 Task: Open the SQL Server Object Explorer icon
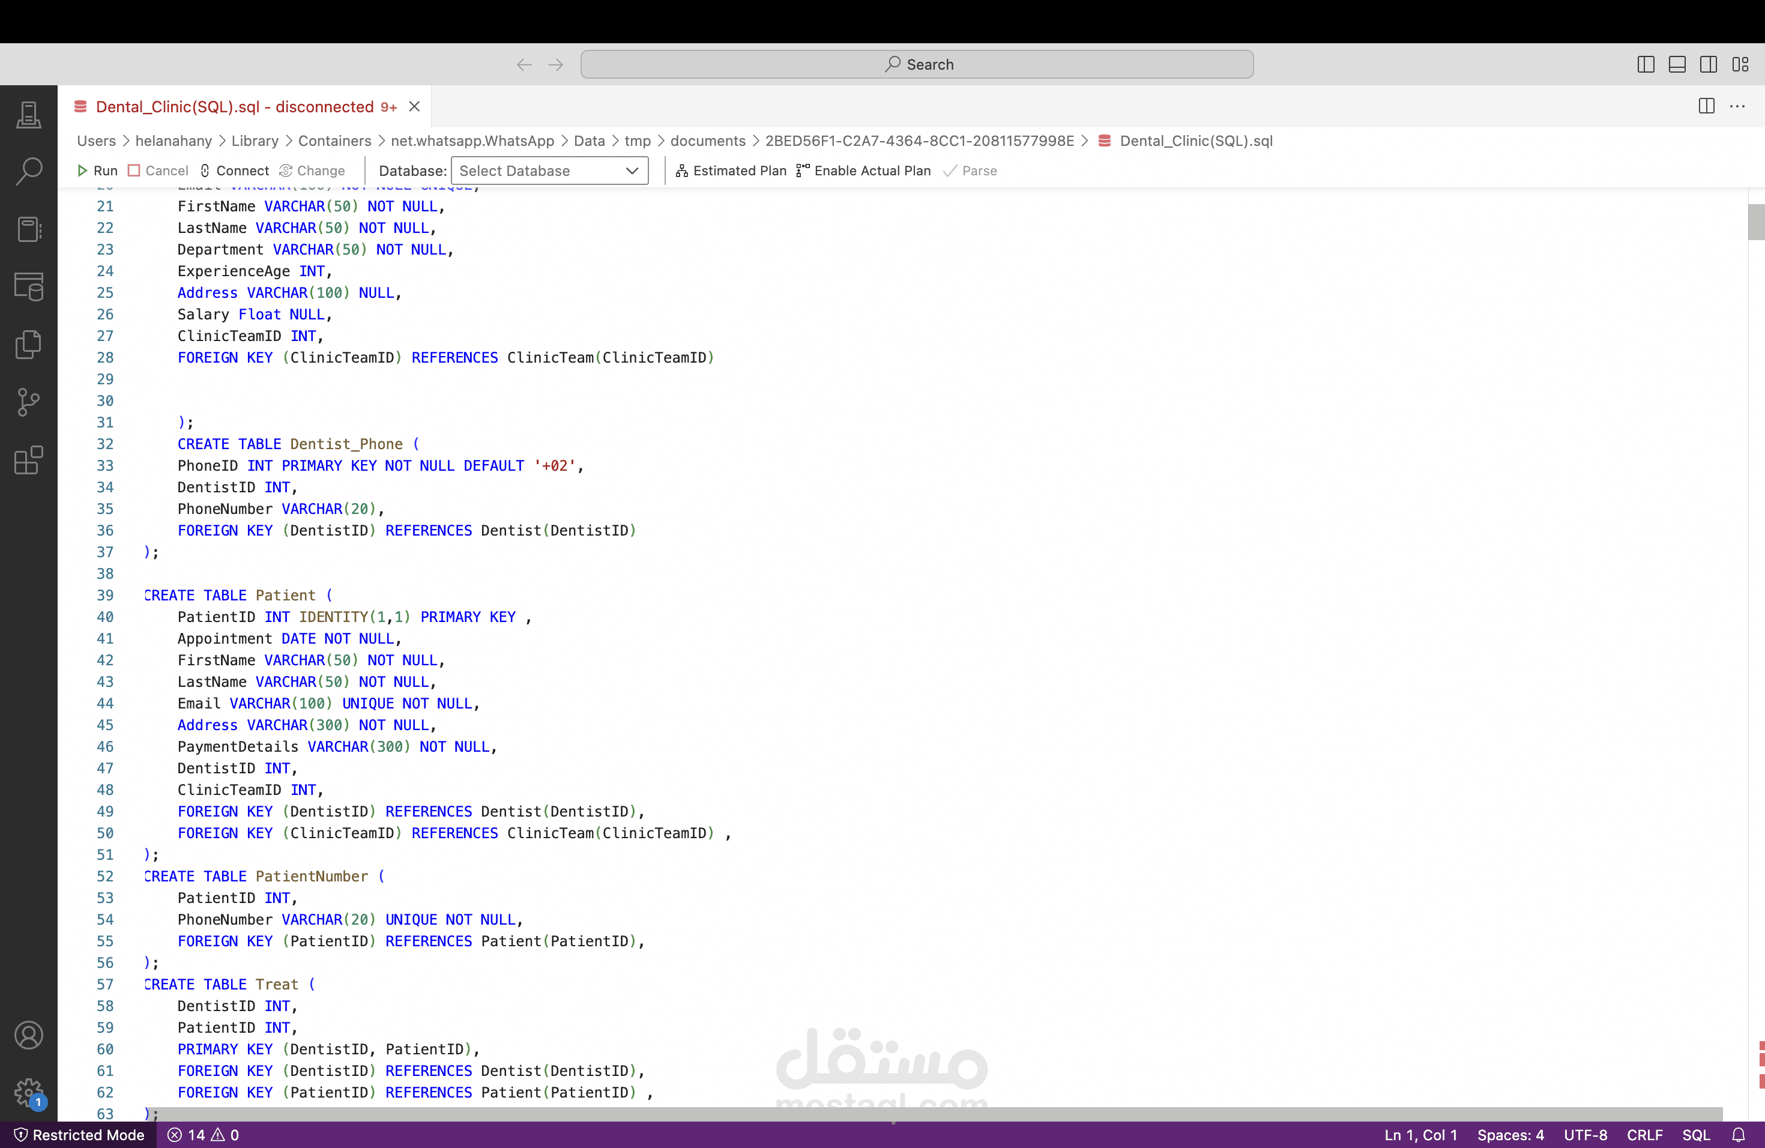pyautogui.click(x=28, y=286)
